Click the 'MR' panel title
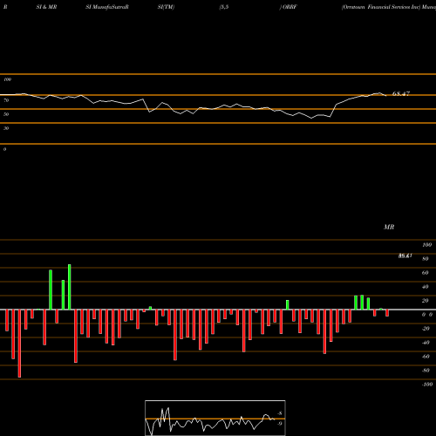This screenshot has height=436, width=436. (x=389, y=227)
